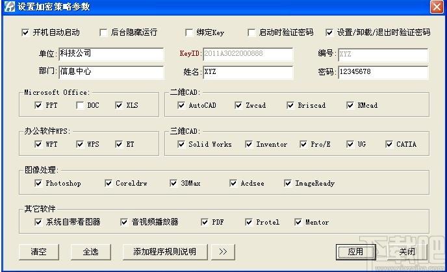
Task: Toggle the Briscad checkbox
Action: (x=290, y=105)
